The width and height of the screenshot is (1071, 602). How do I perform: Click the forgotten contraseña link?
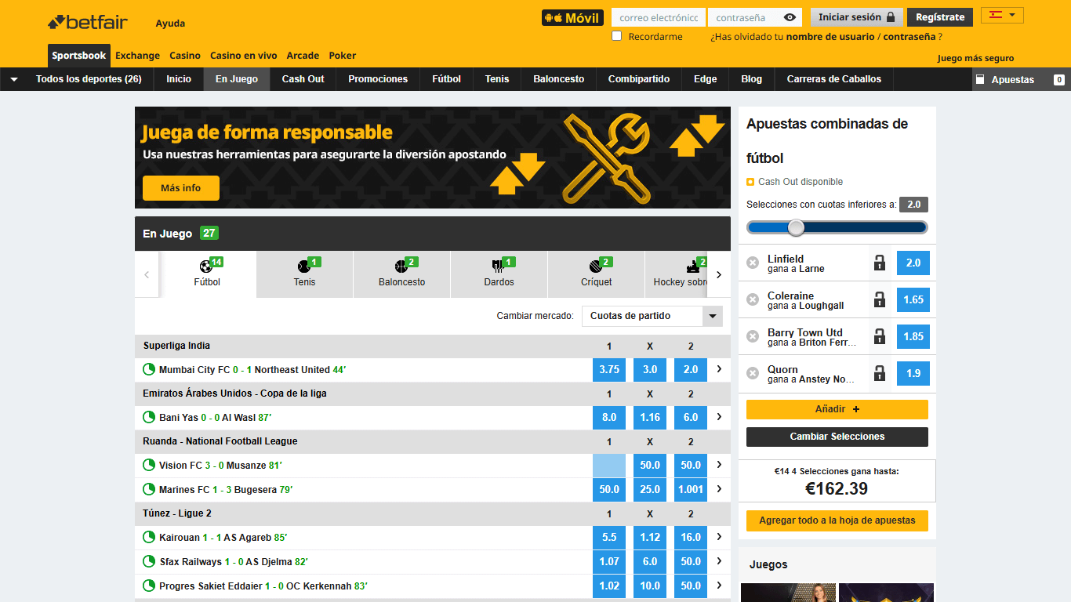pyautogui.click(x=909, y=37)
